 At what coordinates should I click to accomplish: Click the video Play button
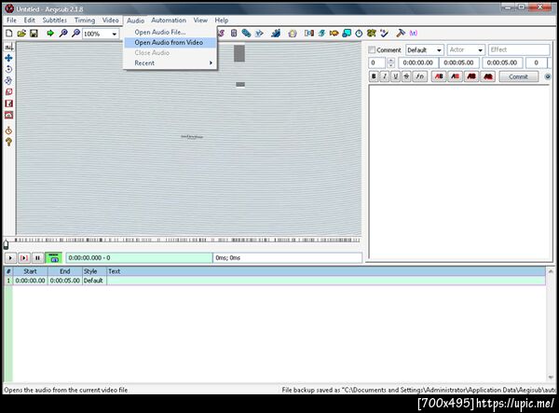tap(10, 258)
